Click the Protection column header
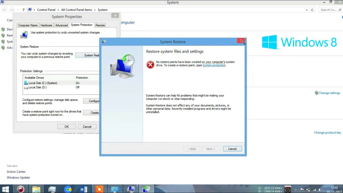 coord(82,78)
